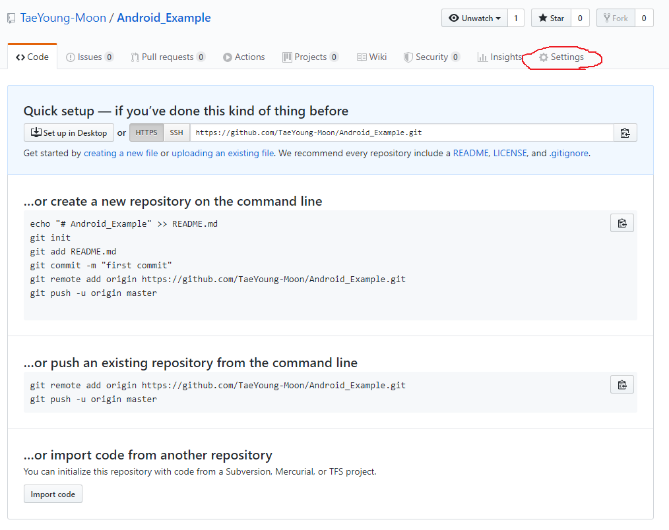The height and width of the screenshot is (530, 669).
Task: Fork the repository
Action: click(x=616, y=18)
